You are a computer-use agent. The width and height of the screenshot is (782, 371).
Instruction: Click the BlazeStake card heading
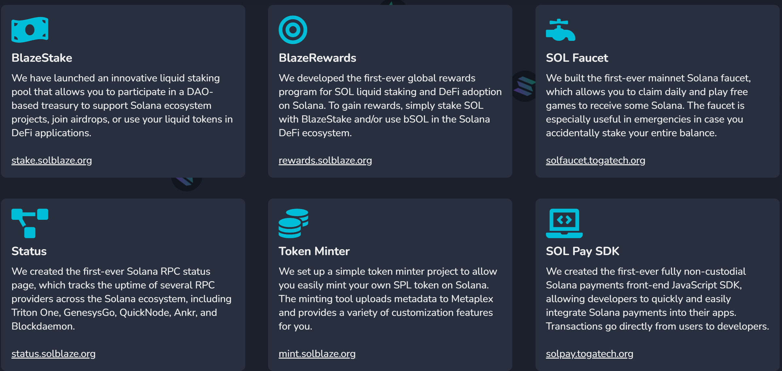42,58
